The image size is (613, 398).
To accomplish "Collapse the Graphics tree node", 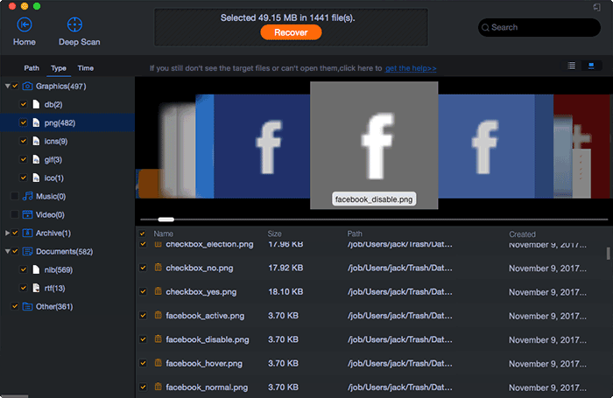I will [x=7, y=86].
